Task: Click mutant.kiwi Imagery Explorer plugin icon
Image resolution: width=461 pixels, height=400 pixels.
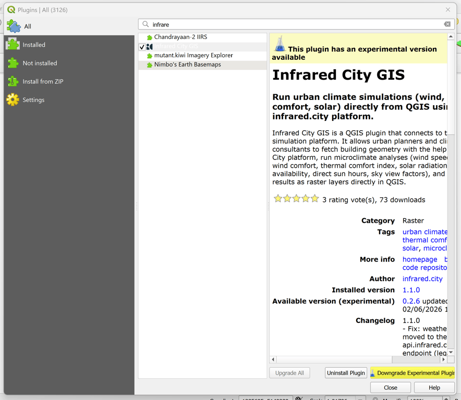Action: 149,56
